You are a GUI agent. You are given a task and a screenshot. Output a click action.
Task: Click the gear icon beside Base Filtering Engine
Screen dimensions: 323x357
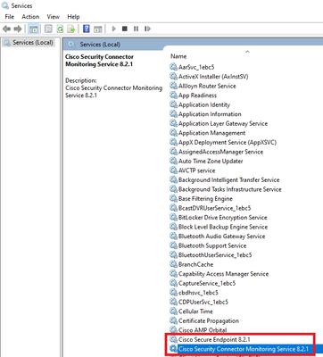click(x=173, y=198)
